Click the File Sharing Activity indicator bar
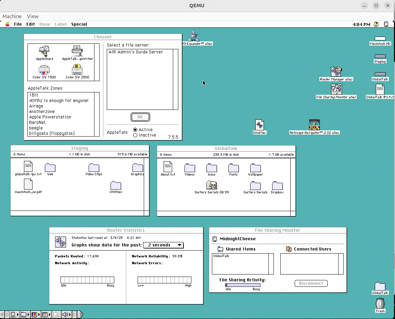Screen dimensions: 395x319 click(x=243, y=285)
